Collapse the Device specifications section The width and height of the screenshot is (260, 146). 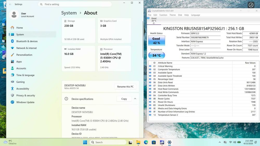[x=135, y=99]
